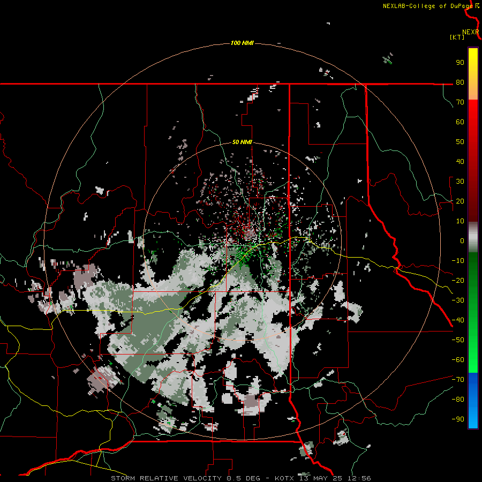Screen dimensions: 482x482
Task: Select the 90 value on the velocity scale
Action: [x=460, y=63]
